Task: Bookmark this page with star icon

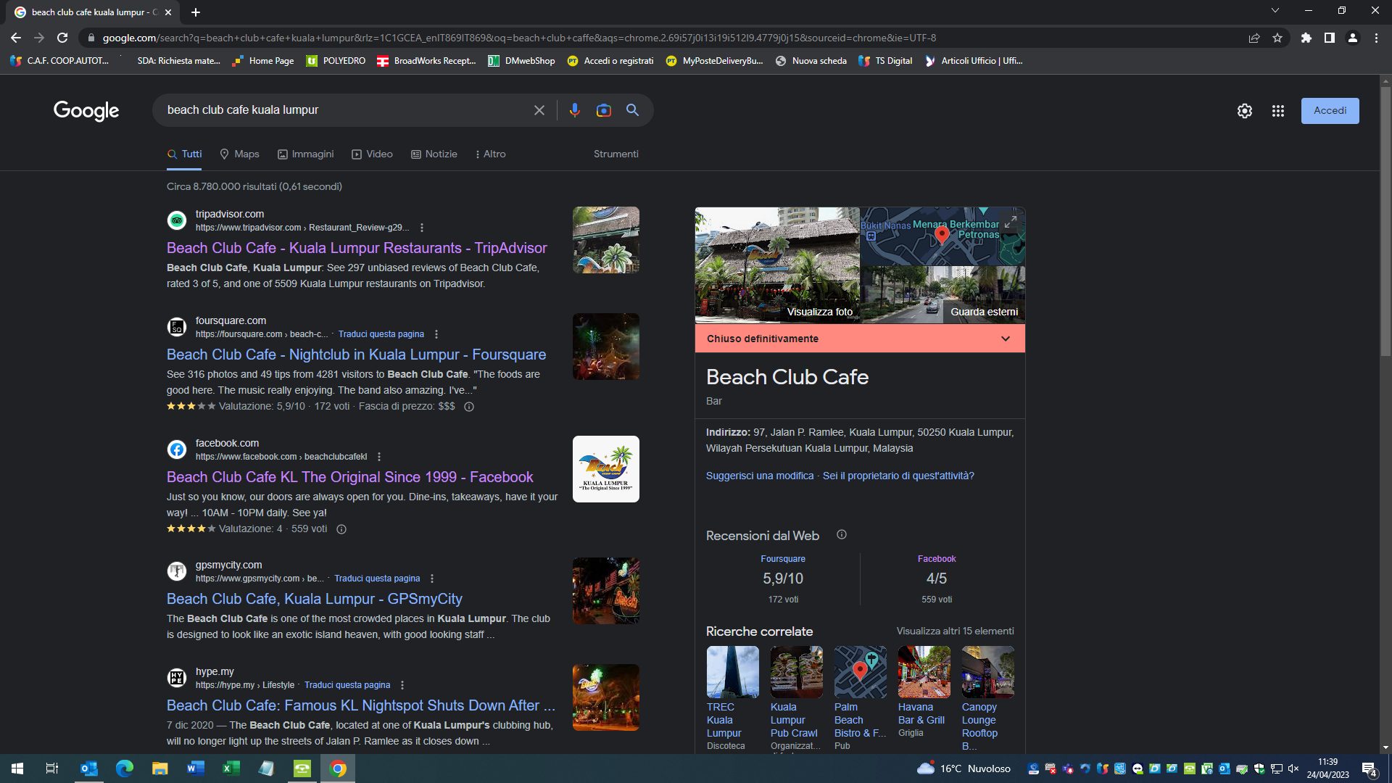Action: click(1277, 38)
